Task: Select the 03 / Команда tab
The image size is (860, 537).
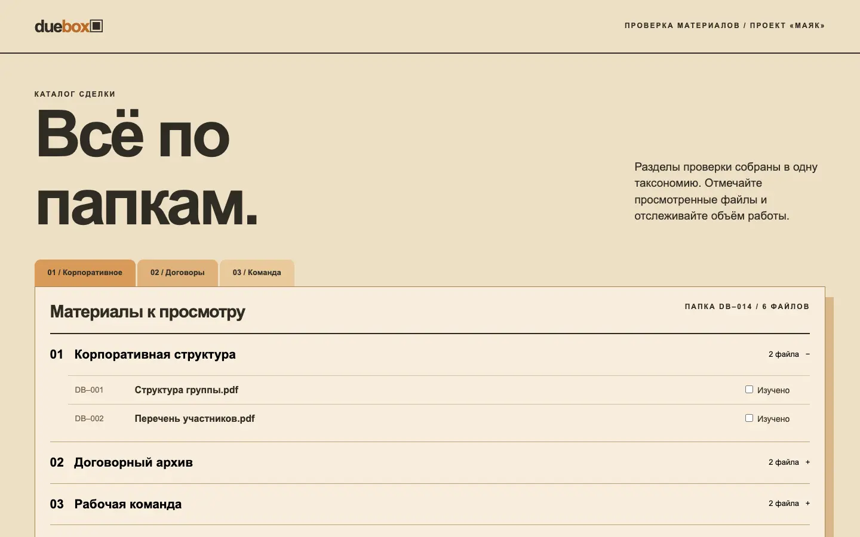Action: tap(257, 273)
